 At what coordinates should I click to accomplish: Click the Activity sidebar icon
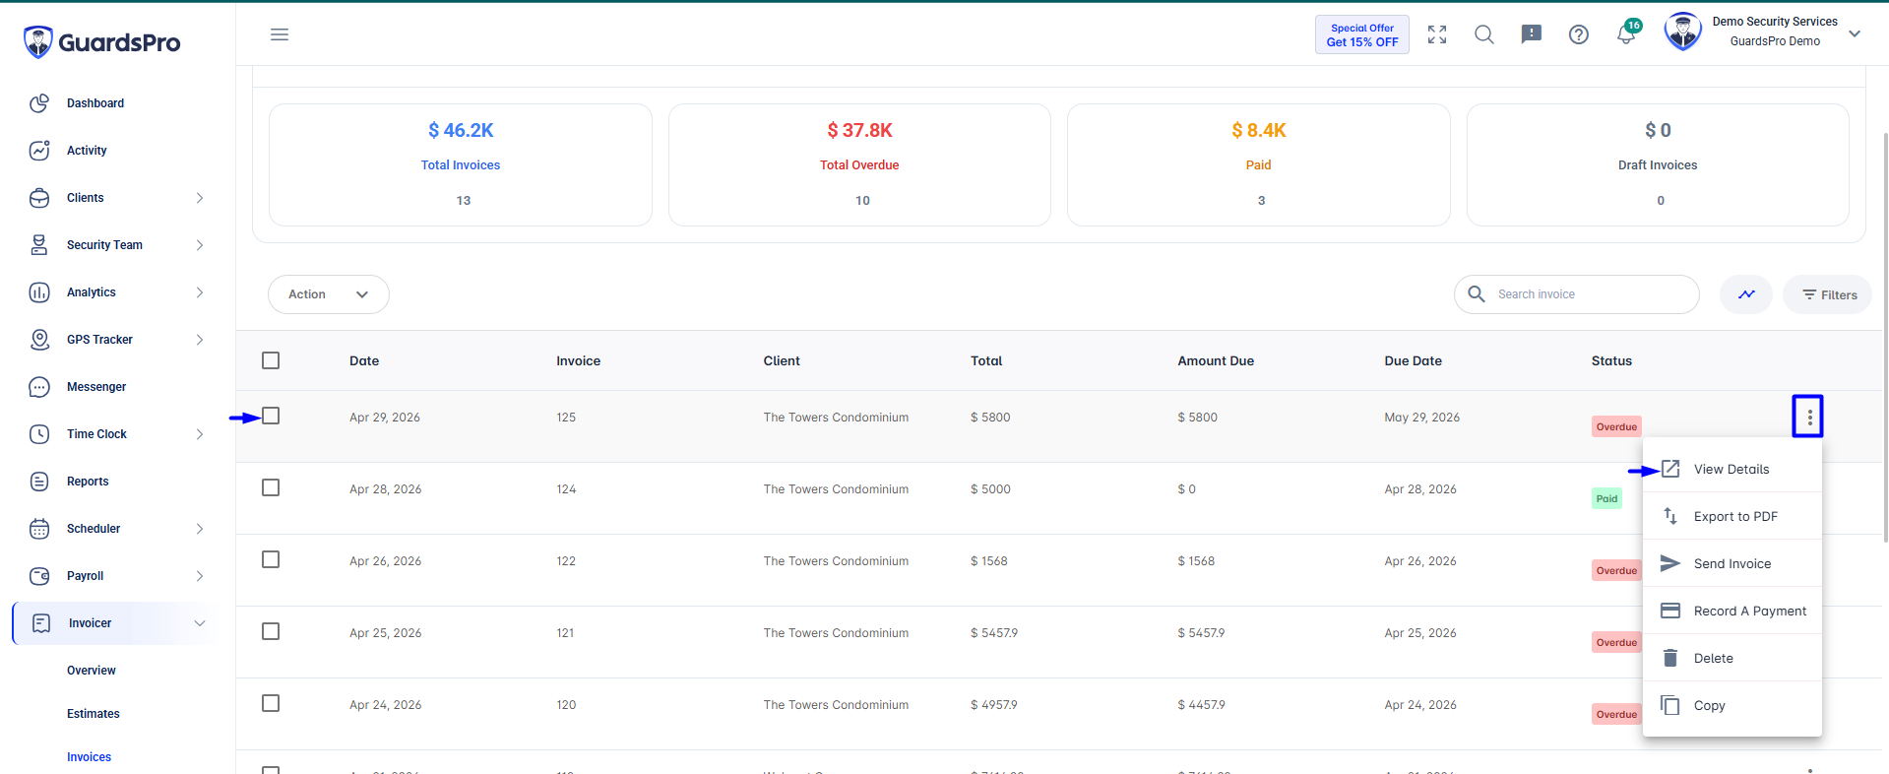39,151
